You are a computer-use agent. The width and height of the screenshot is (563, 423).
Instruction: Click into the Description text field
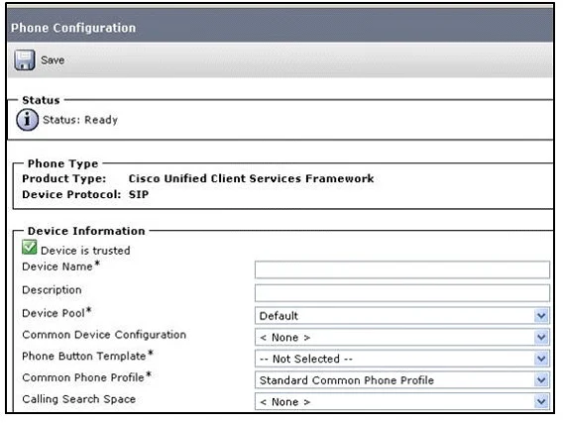pos(401,293)
